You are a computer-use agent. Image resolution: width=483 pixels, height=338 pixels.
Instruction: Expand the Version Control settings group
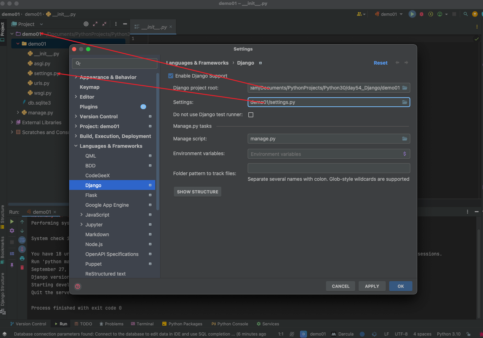(76, 116)
